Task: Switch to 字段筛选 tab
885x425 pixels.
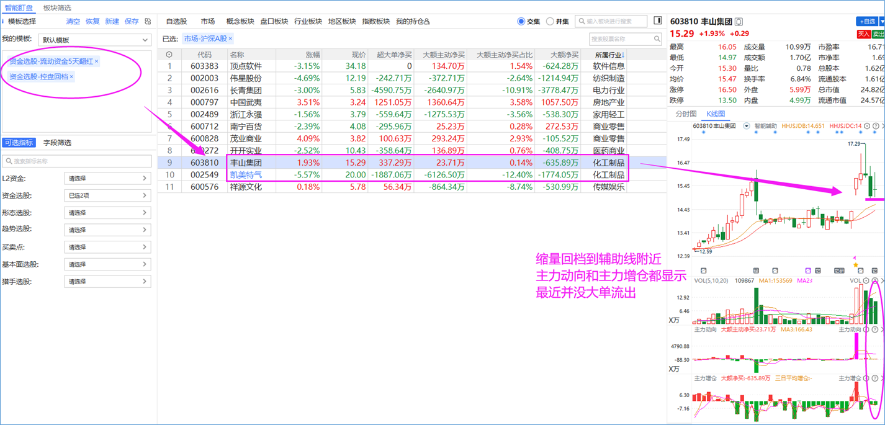Action: tap(57, 143)
